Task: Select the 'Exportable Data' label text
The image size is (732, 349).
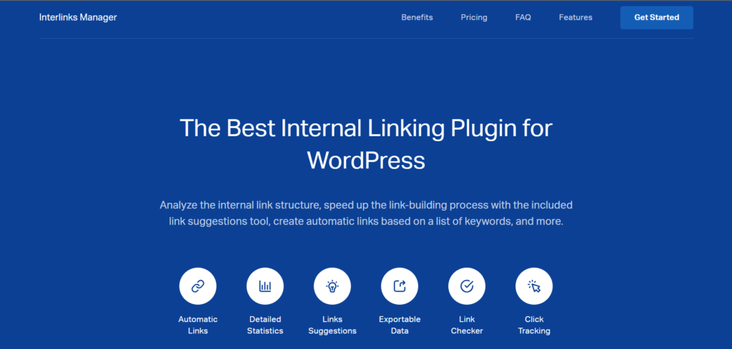Action: point(400,325)
